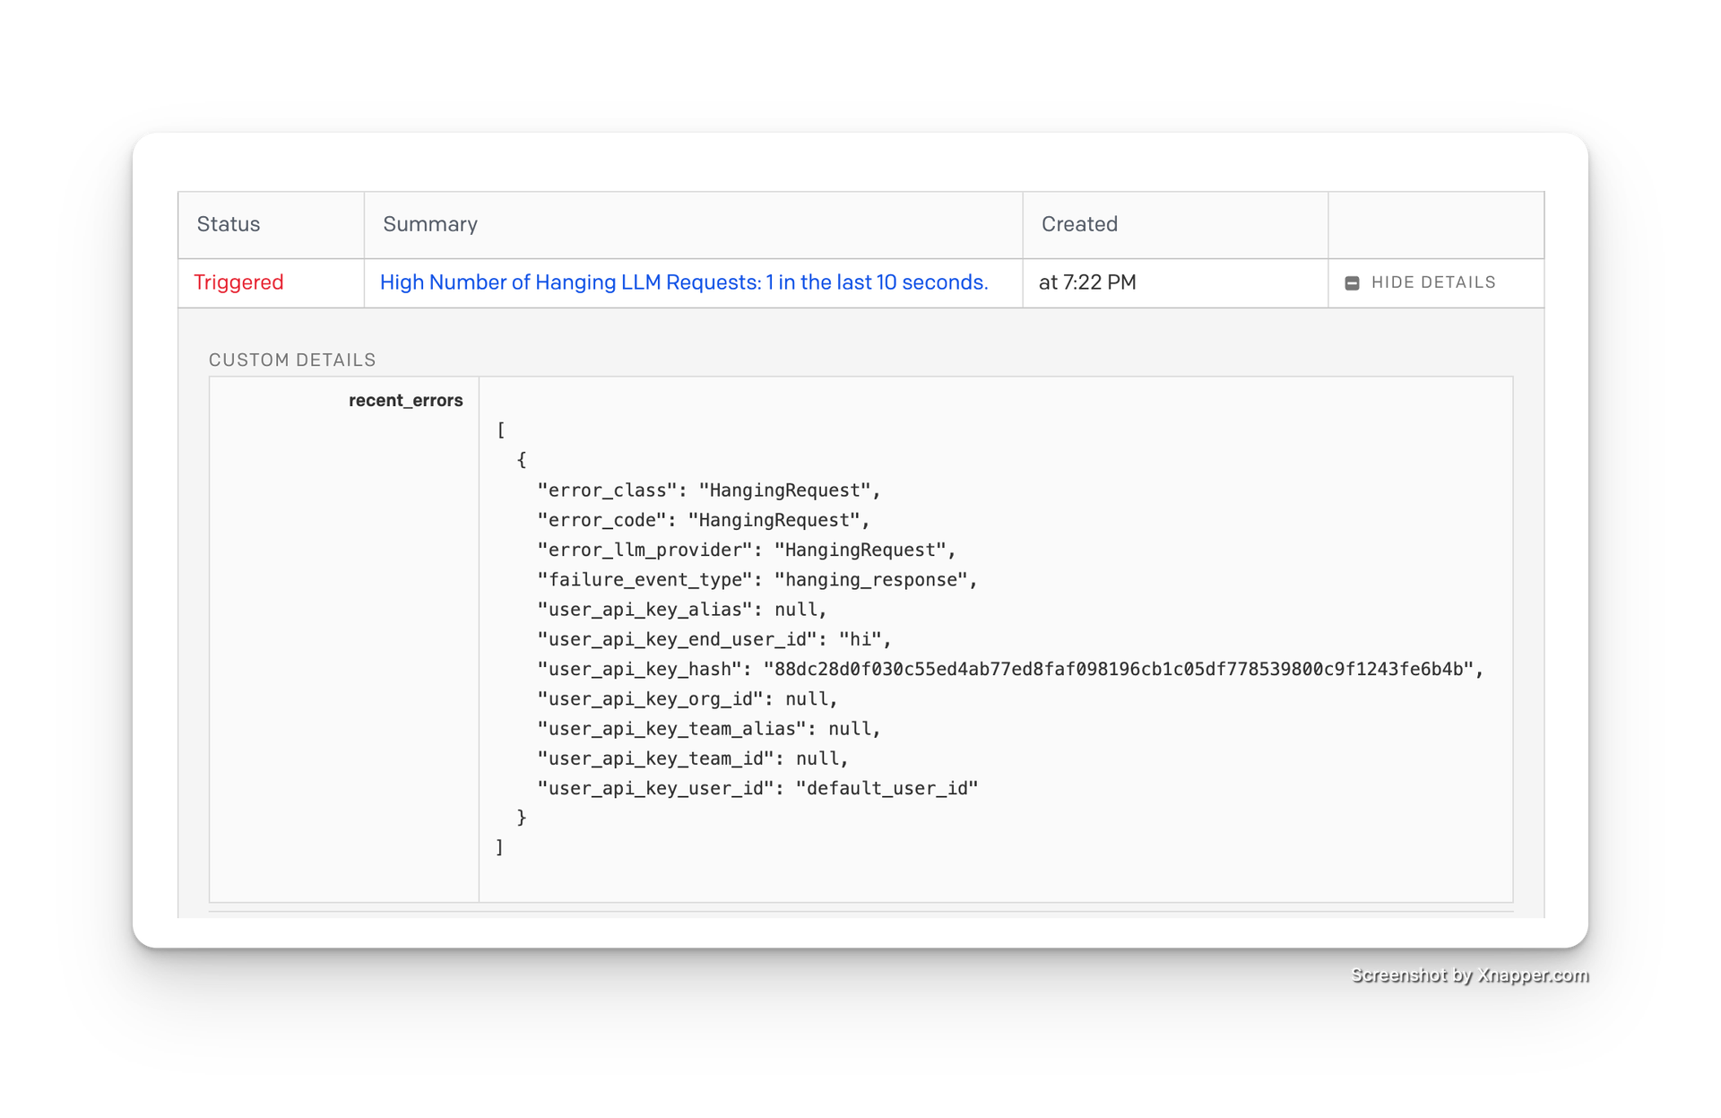Click the collapse square minus icon
The image size is (1721, 1118).
pyautogui.click(x=1353, y=282)
